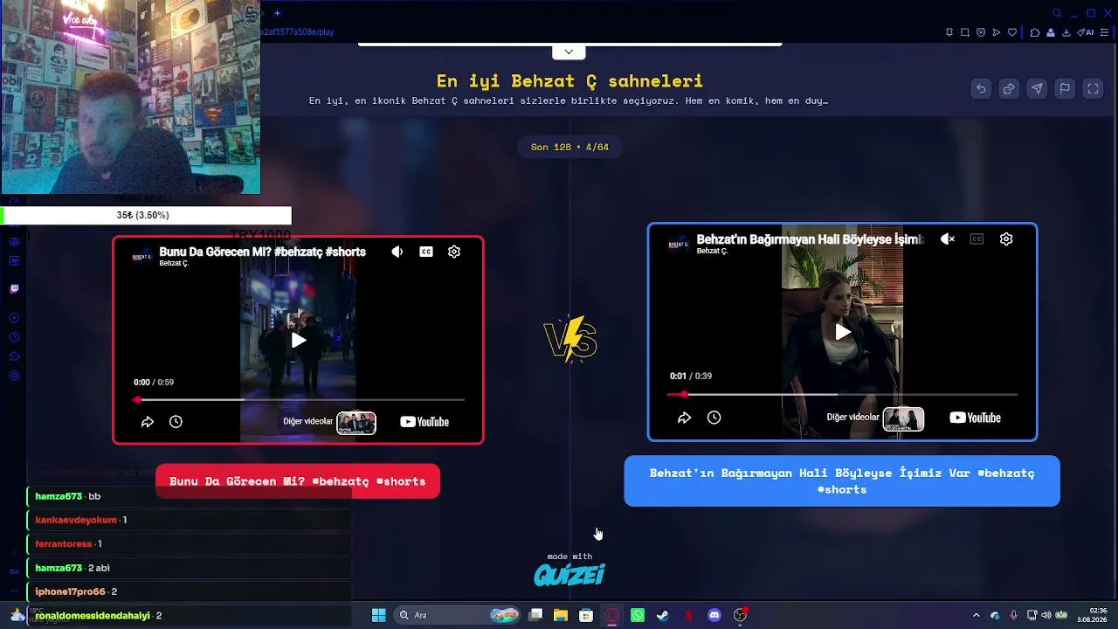1118x629 pixels.
Task: Open settings gear on the right video
Action: [1006, 238]
